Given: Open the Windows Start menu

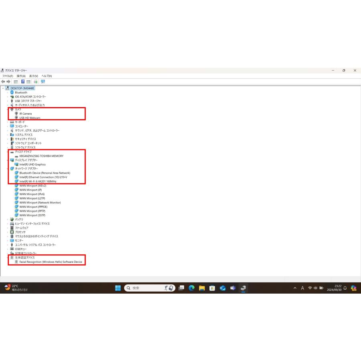Looking at the screenshot, I should point(118,288).
